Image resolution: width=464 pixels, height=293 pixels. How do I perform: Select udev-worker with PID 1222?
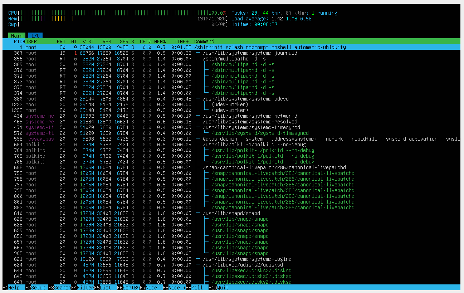(231, 104)
